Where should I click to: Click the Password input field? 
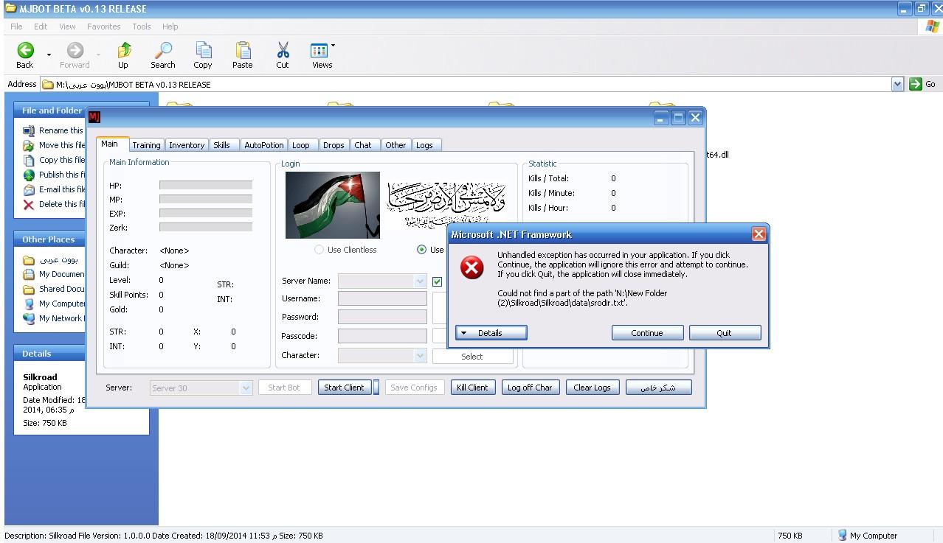click(x=382, y=317)
